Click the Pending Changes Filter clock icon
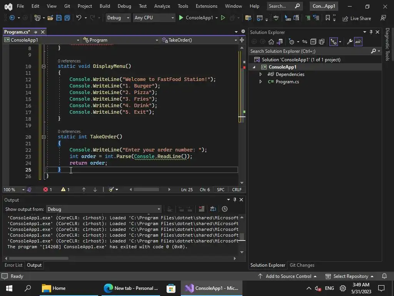This screenshot has height=296, width=394. tap(292, 42)
